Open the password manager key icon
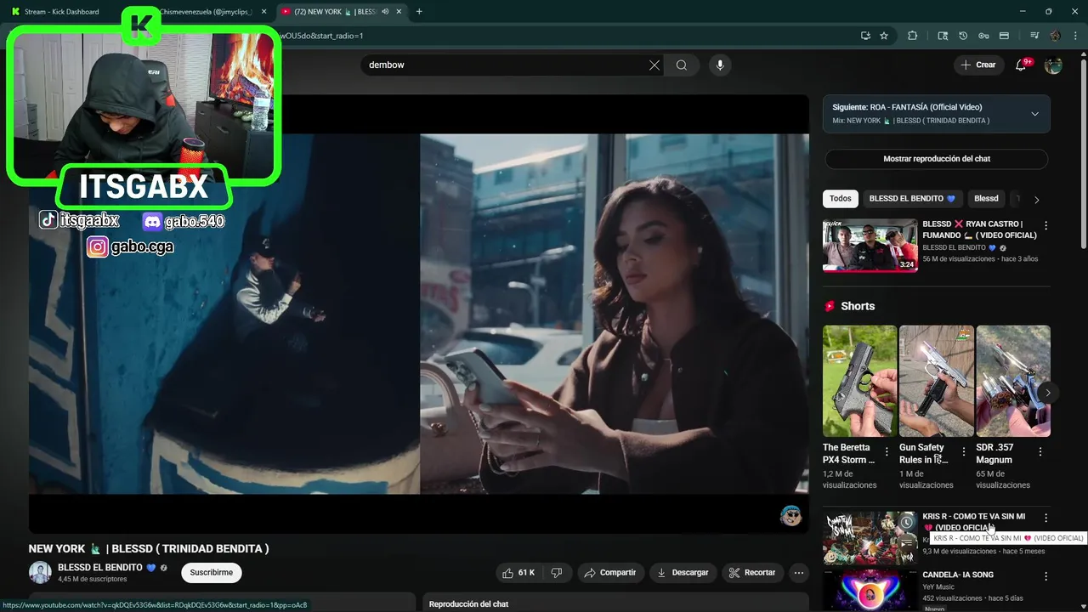Image resolution: width=1088 pixels, height=612 pixels. [x=983, y=36]
